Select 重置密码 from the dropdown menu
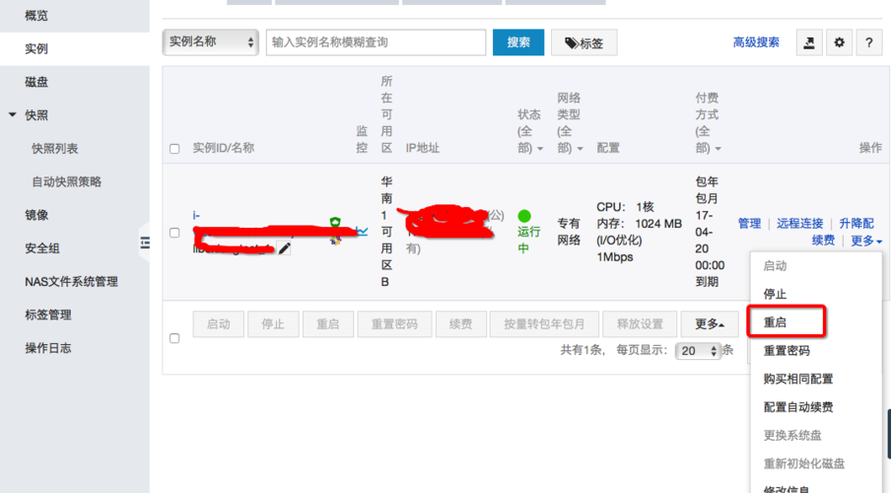 (787, 351)
